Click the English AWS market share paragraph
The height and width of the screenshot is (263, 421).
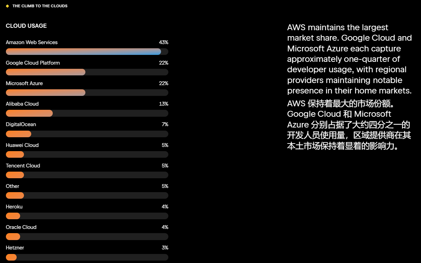click(x=349, y=59)
